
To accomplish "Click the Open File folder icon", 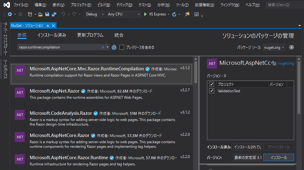I will (x=40, y=14).
